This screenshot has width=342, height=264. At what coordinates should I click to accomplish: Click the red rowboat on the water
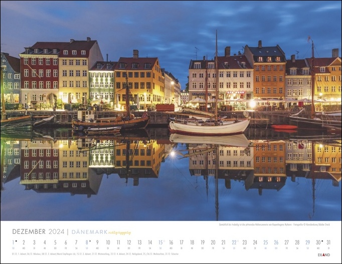tap(284, 127)
